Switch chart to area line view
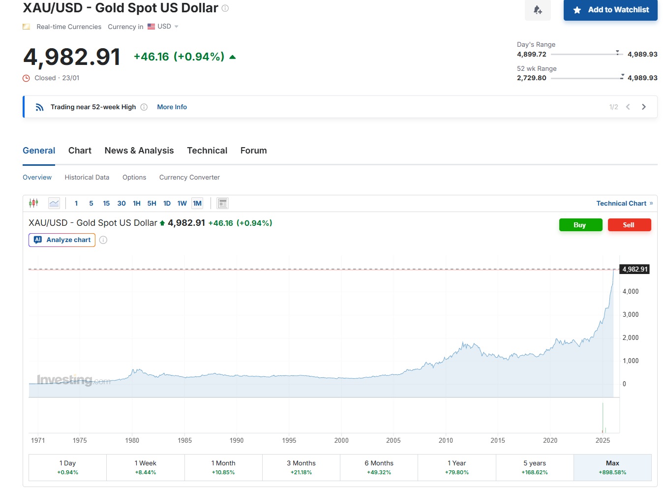Screen dimensions: 665x489 (x=54, y=203)
